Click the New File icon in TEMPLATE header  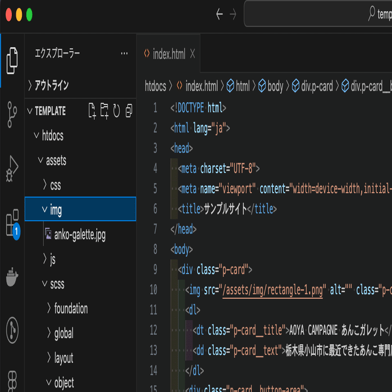coord(92,111)
